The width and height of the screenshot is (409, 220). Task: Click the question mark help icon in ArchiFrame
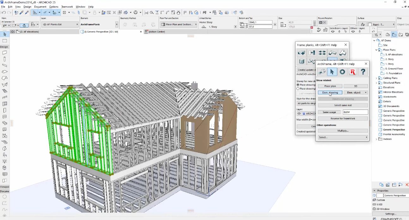pos(363,72)
